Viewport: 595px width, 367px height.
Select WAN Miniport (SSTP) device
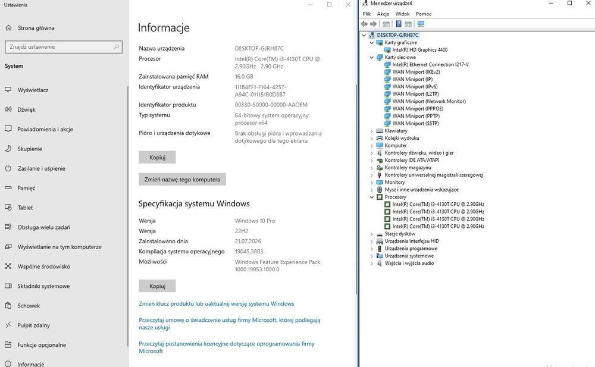coord(415,123)
